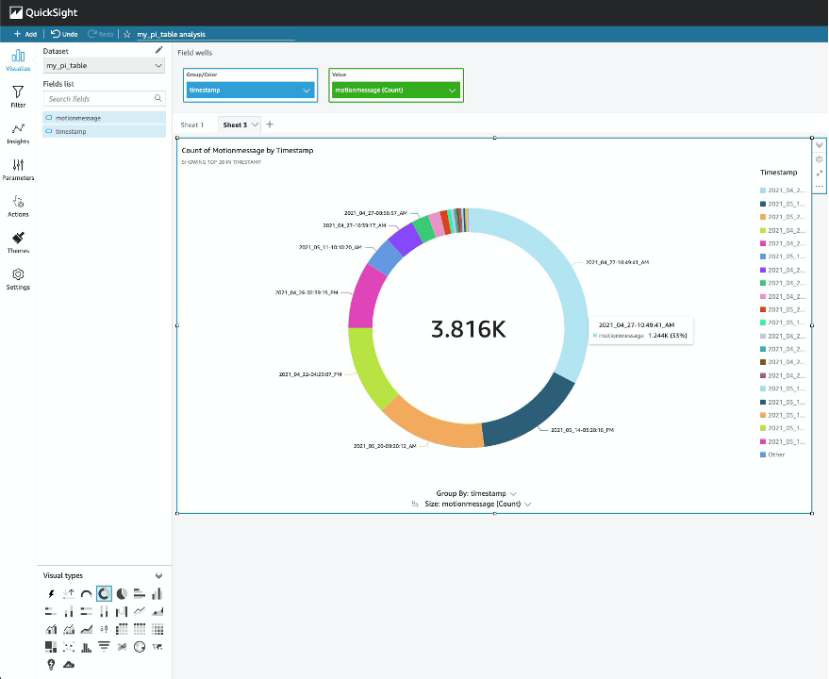Add a new sheet with plus button
Viewport: 829px width, 679px height.
coord(270,124)
